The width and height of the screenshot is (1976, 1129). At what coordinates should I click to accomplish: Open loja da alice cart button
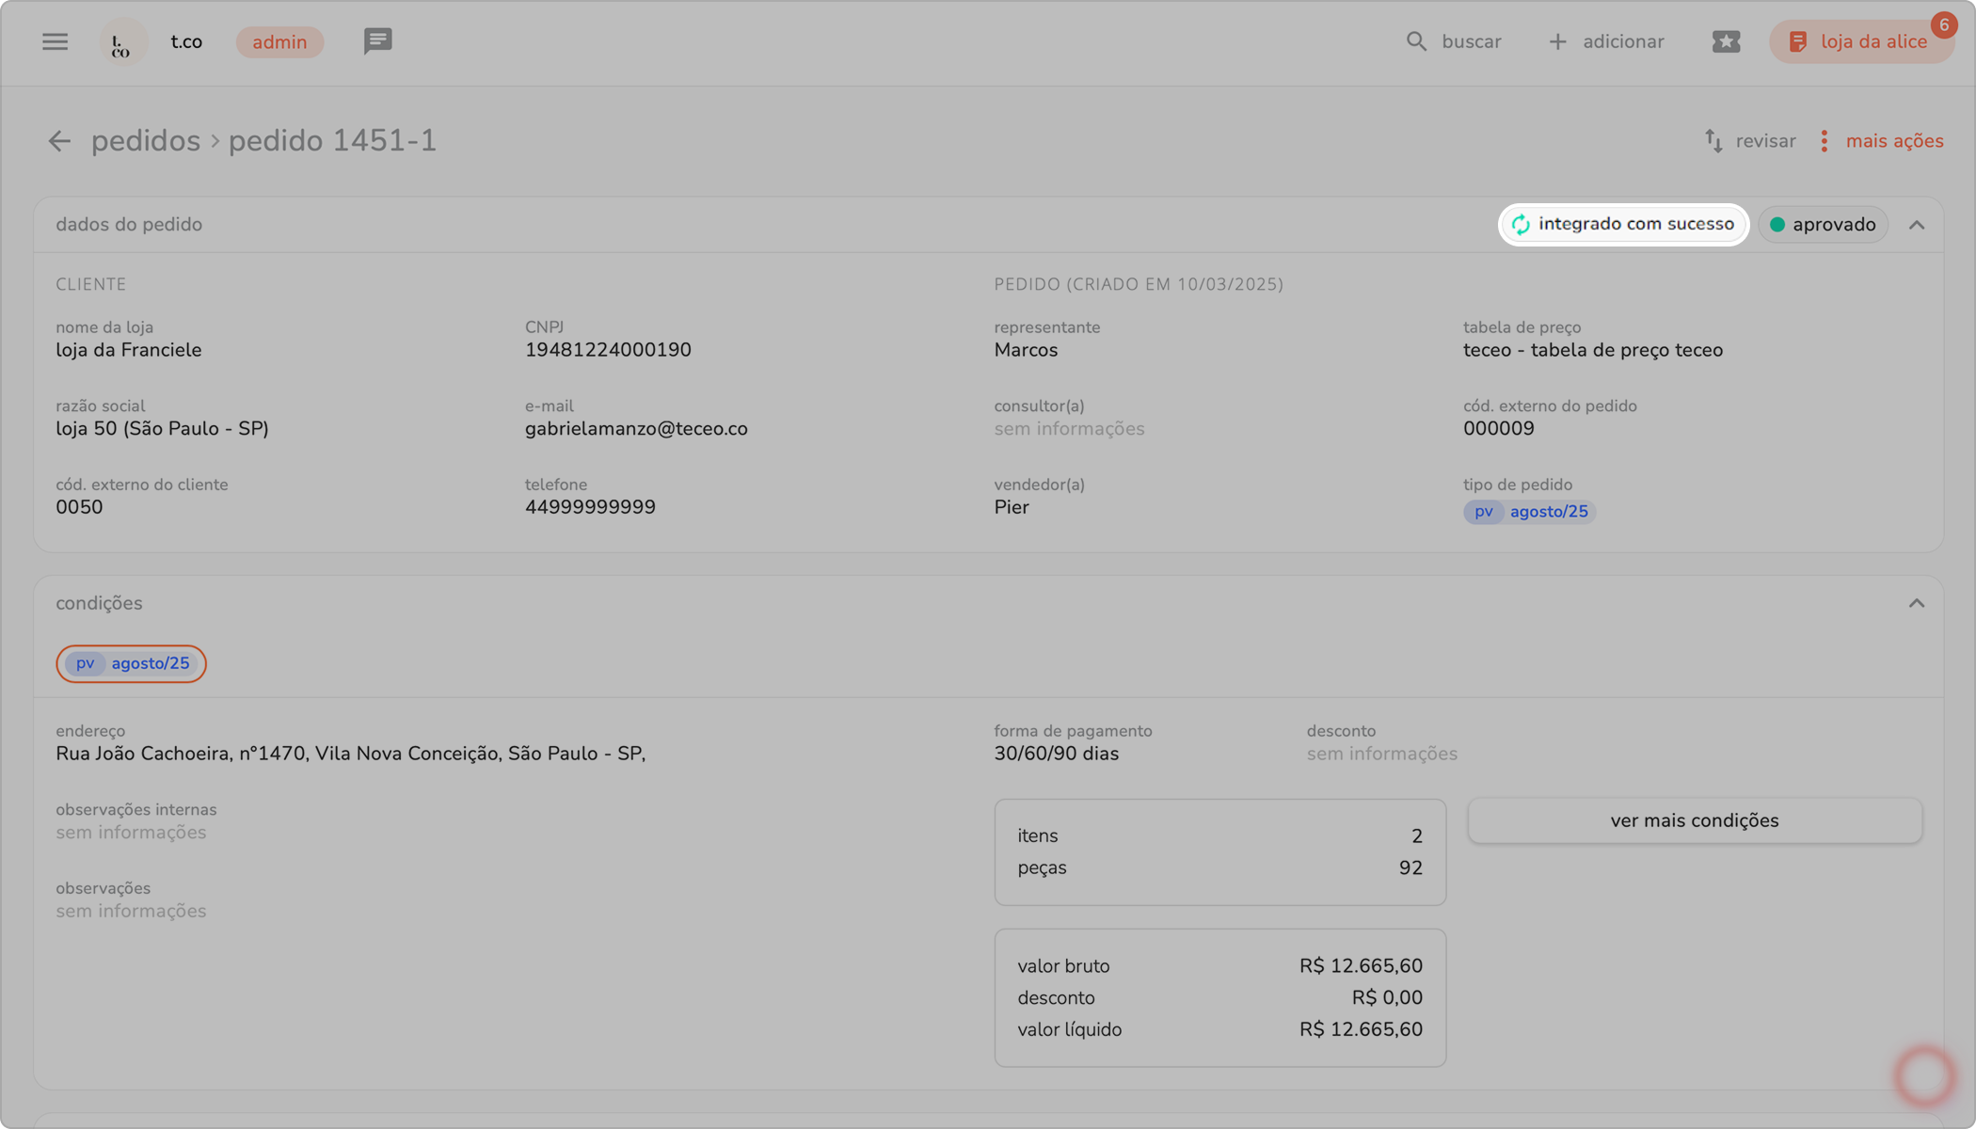(1860, 41)
